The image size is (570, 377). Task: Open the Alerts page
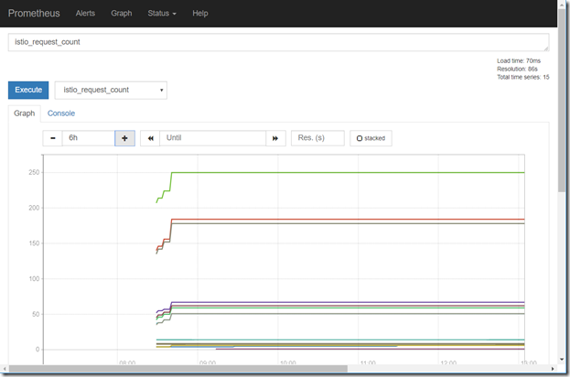tap(85, 14)
